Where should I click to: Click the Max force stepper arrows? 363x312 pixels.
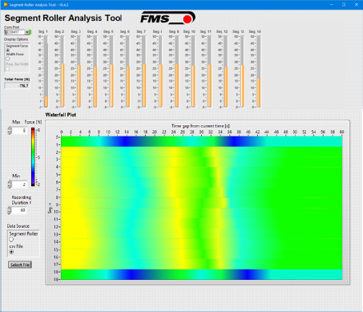[x=10, y=131]
